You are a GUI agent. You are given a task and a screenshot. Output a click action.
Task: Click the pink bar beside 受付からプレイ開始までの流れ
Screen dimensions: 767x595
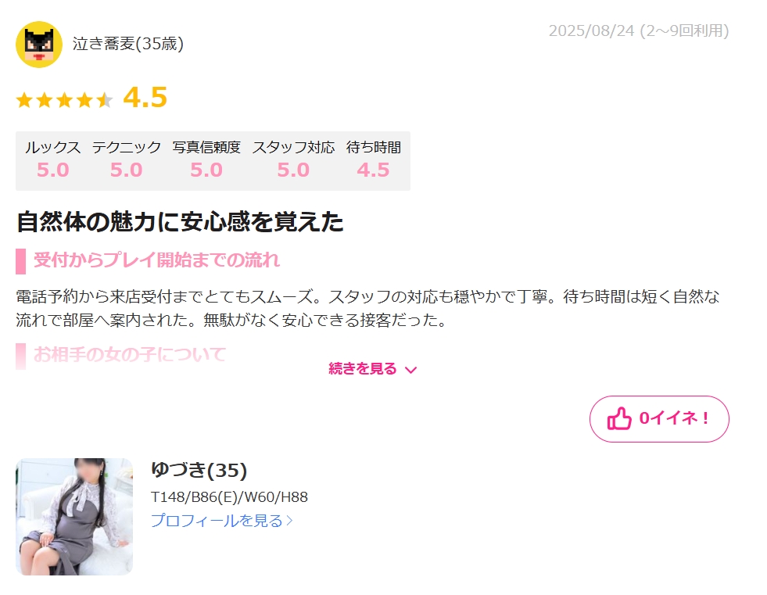point(20,261)
